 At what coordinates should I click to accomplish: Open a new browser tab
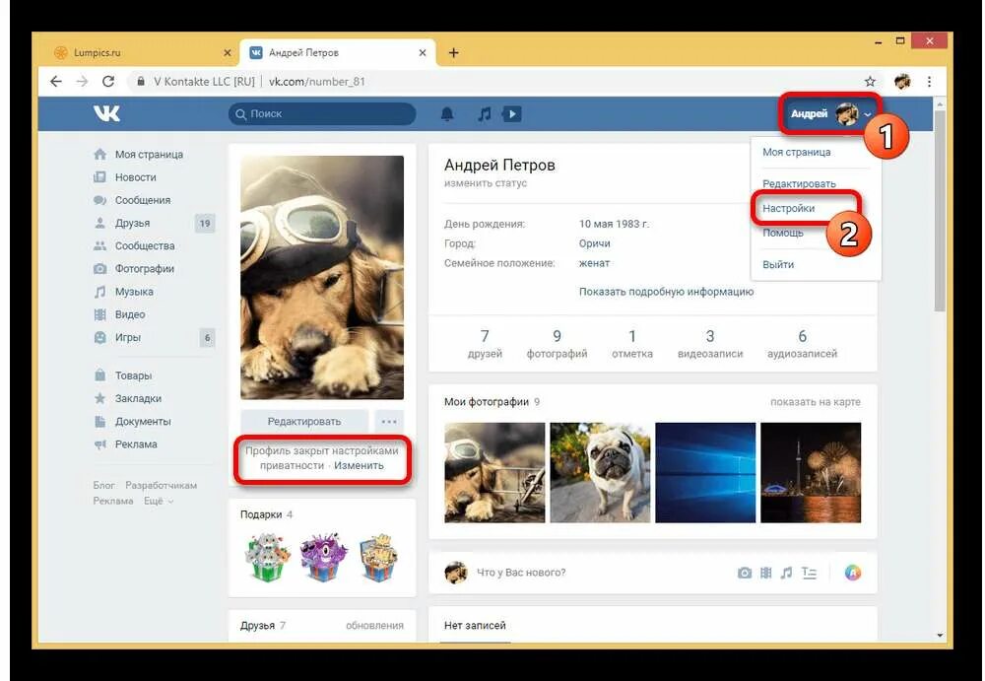coord(453,53)
